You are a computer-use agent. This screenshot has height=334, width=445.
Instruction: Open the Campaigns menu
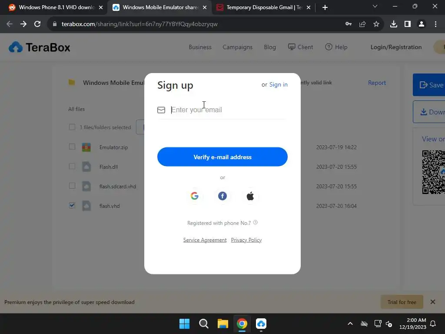click(238, 47)
